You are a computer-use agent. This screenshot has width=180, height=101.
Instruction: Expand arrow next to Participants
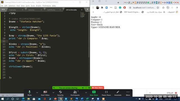coord(86,93)
